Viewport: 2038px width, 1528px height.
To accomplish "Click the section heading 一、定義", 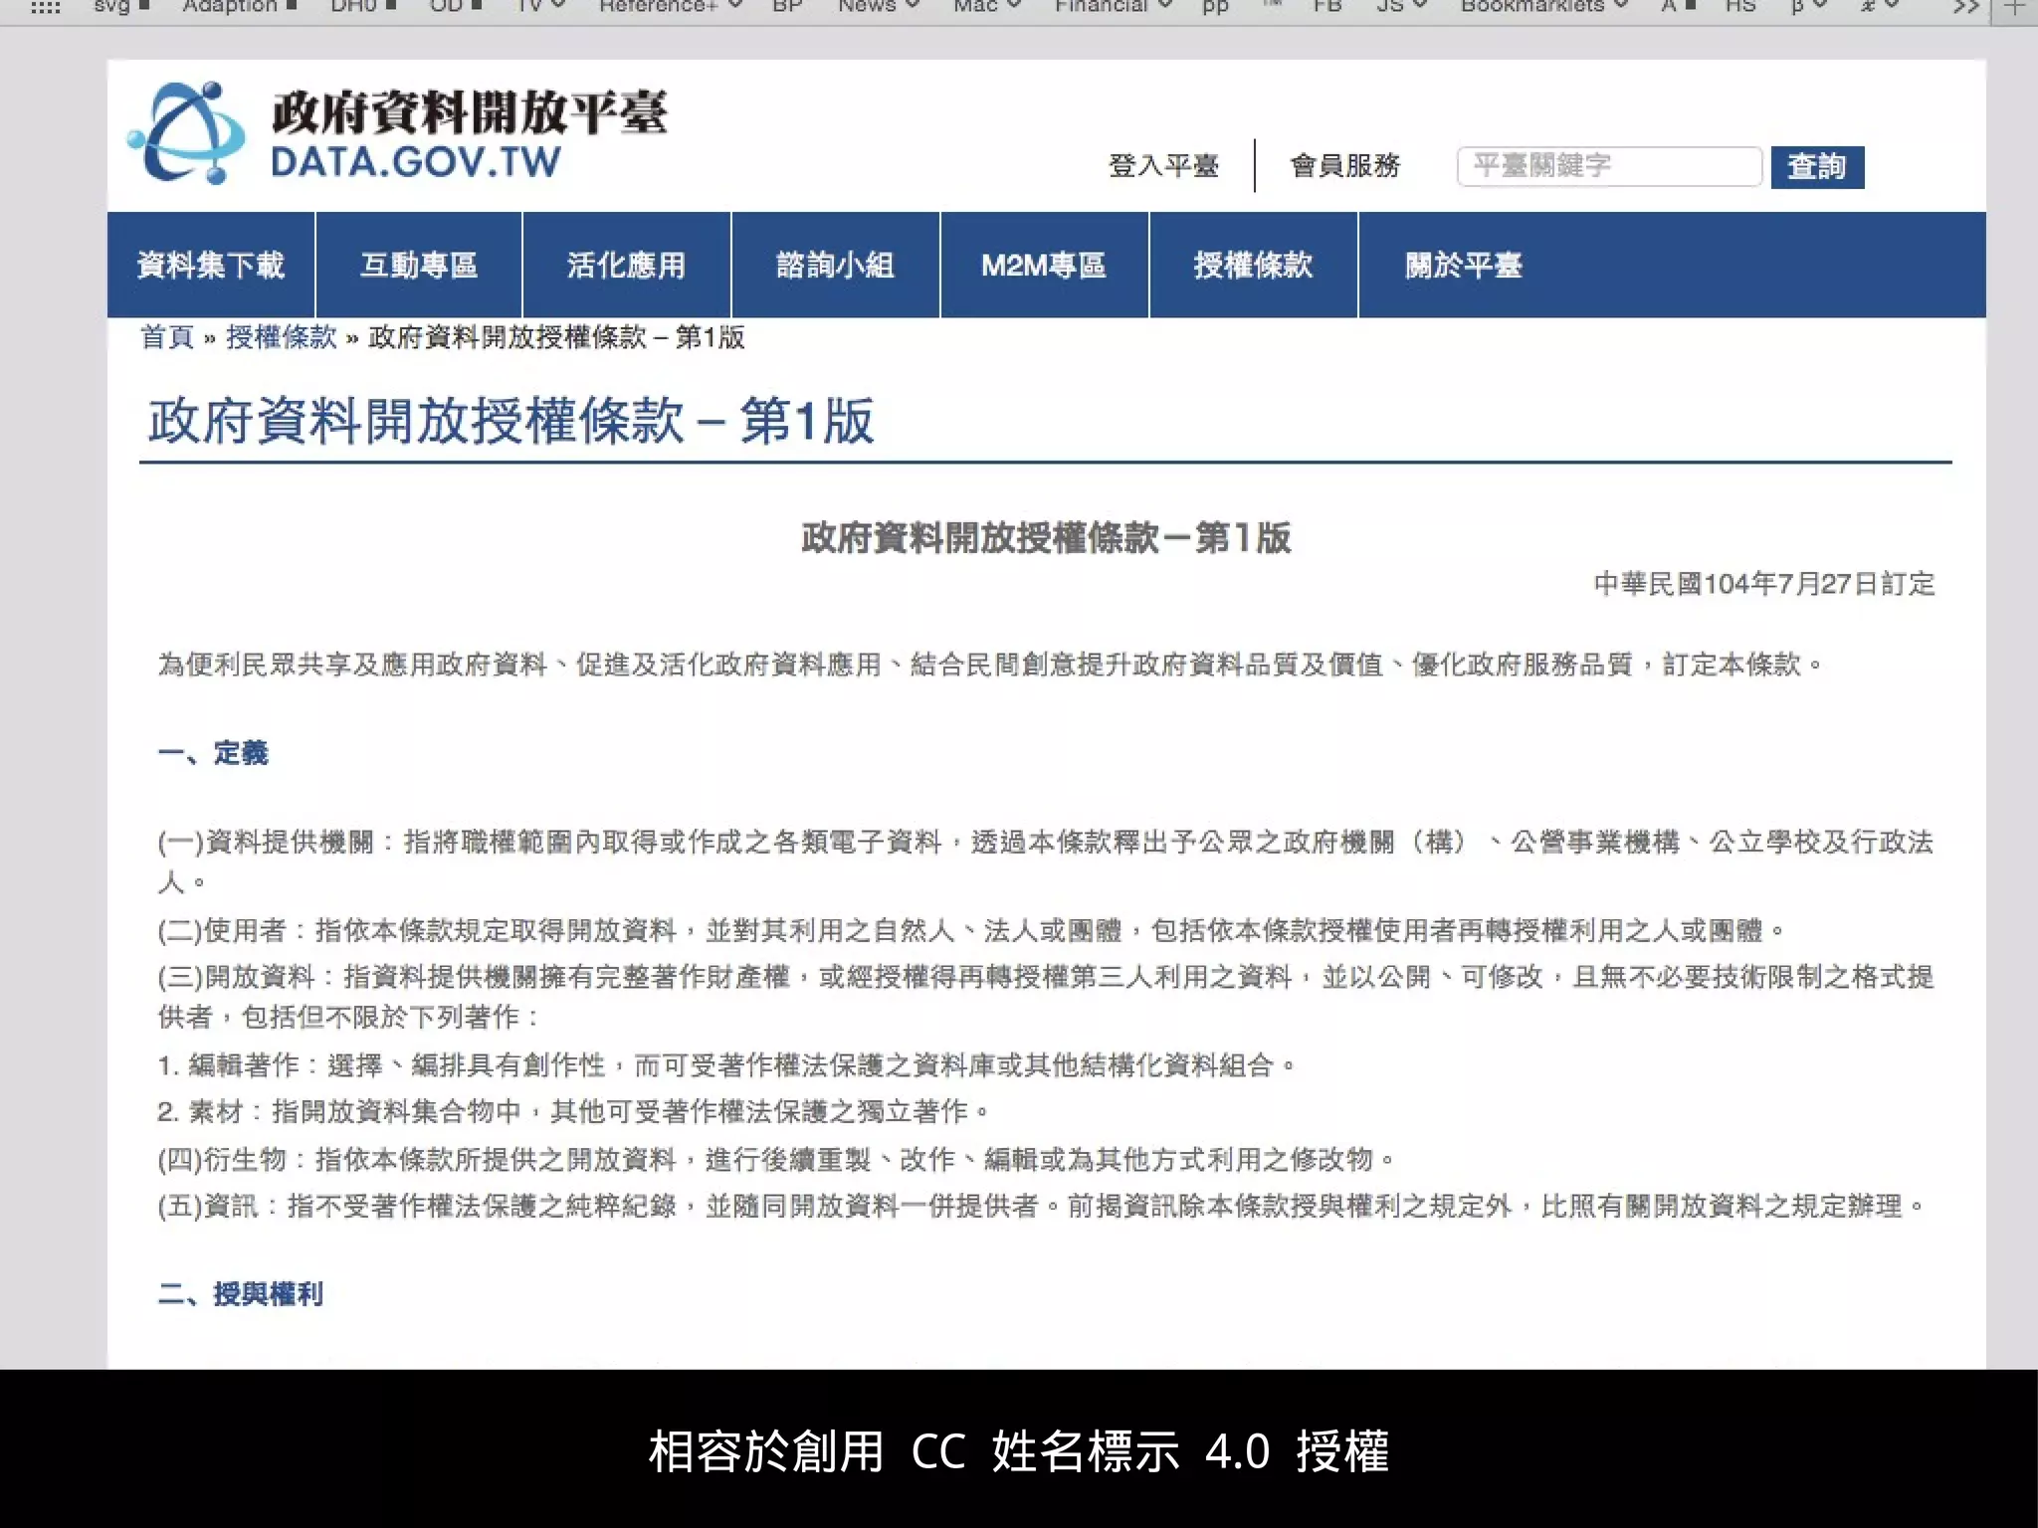I will coord(213,753).
